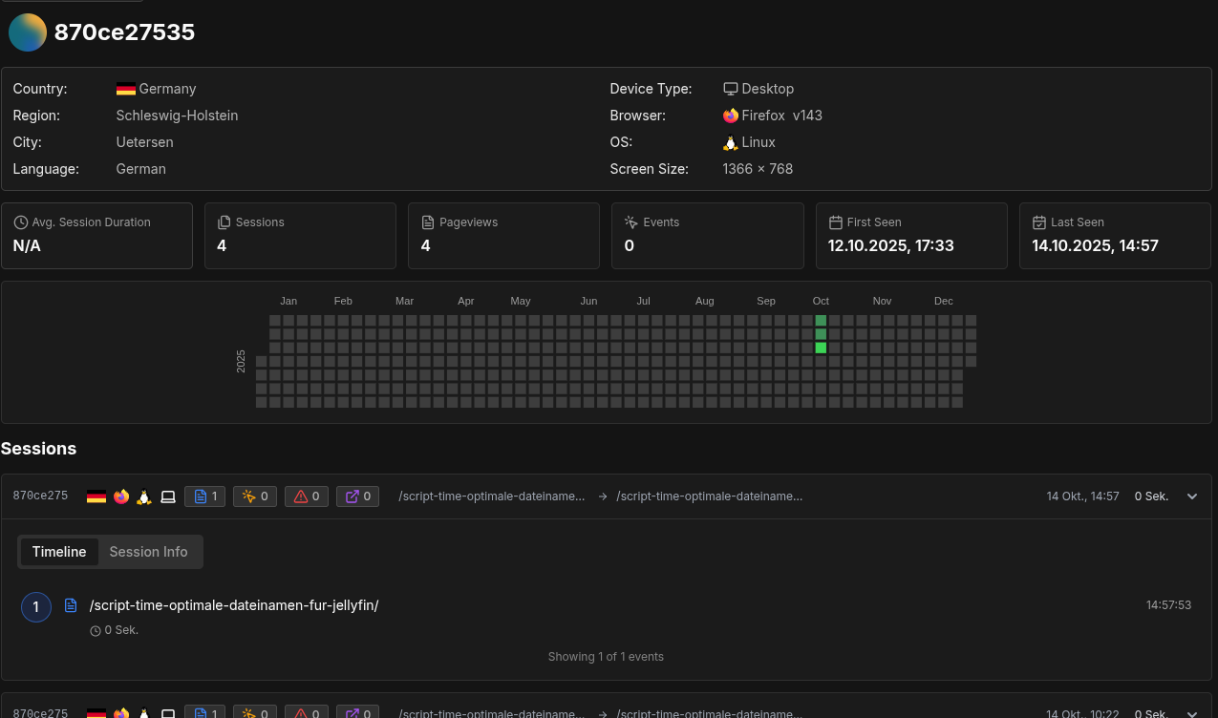Click outbound links badge in first session

point(358,496)
